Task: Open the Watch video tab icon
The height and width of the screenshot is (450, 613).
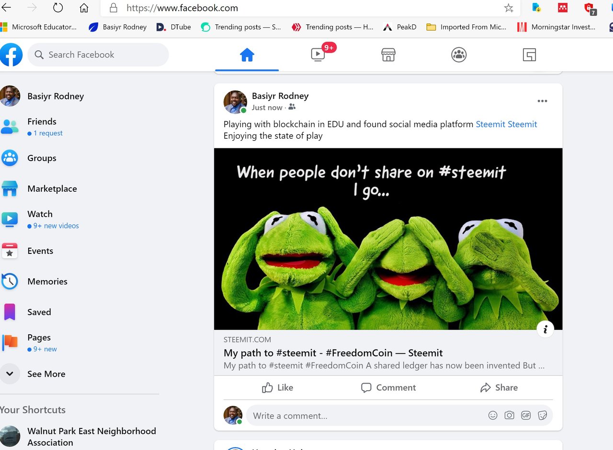Action: click(x=318, y=55)
